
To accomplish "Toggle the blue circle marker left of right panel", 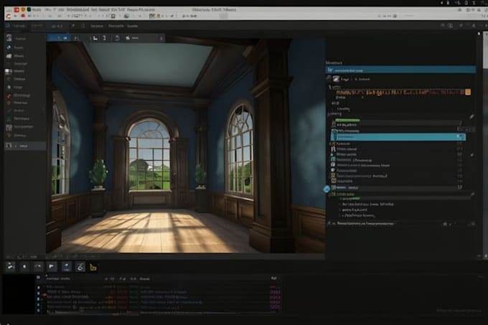I will coord(327,189).
